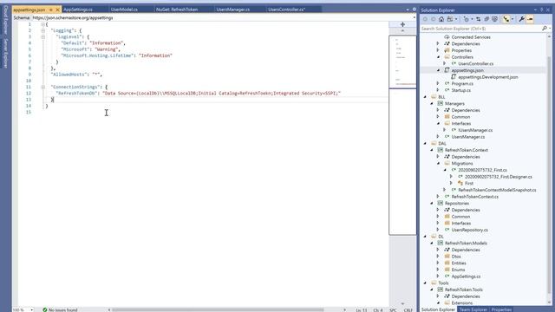Collapse the Logging block fold on line 2
Viewport: 555px width, 312px height.
pos(42,31)
